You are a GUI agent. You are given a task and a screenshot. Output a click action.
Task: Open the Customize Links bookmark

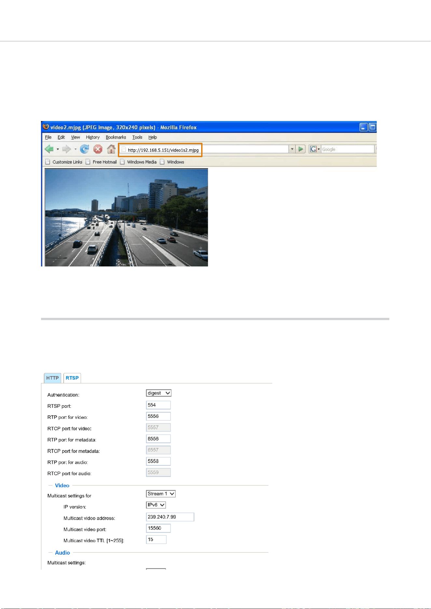coord(64,162)
